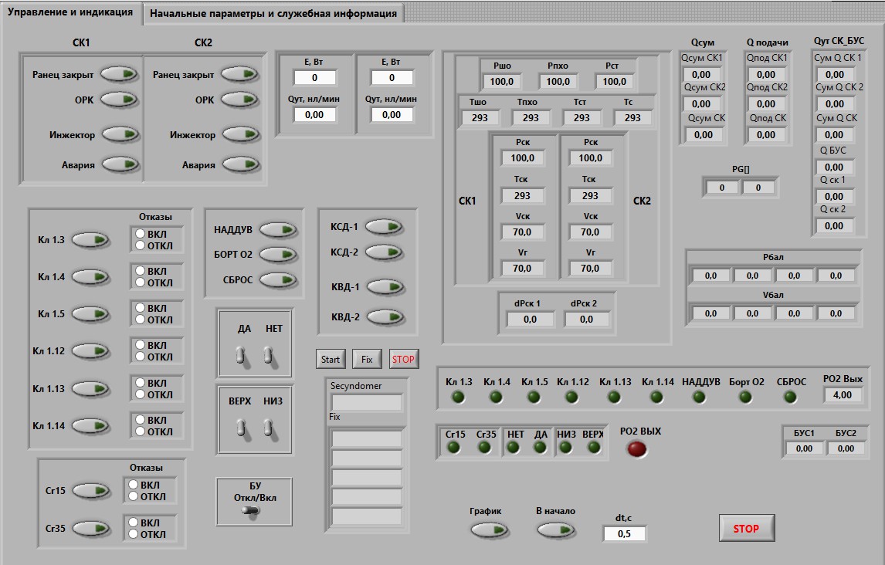Click the Сг35 oval button
This screenshot has height=565, width=885.
tap(90, 529)
